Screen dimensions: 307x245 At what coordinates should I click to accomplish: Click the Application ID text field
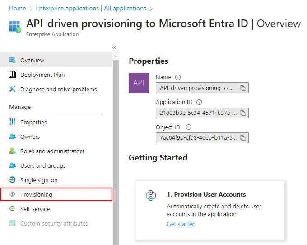197,113
